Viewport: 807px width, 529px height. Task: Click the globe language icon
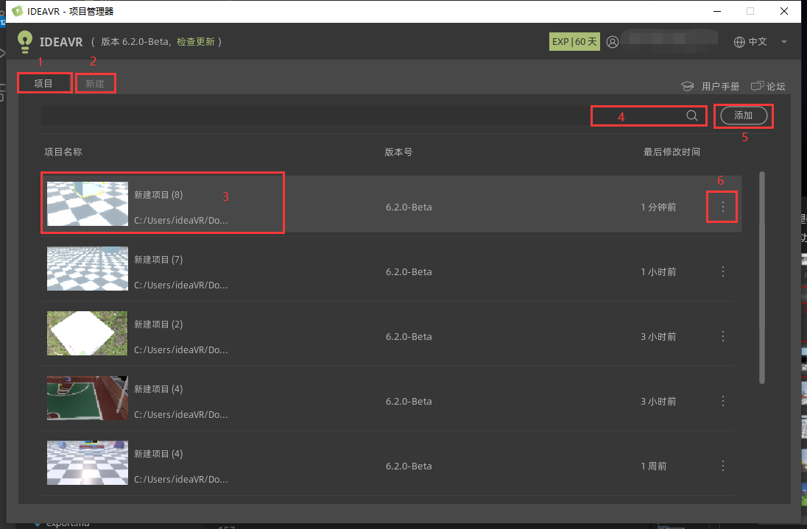click(739, 42)
